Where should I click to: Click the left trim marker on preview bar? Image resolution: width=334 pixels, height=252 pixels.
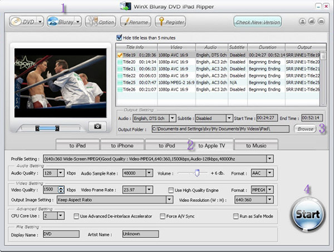pos(37,128)
